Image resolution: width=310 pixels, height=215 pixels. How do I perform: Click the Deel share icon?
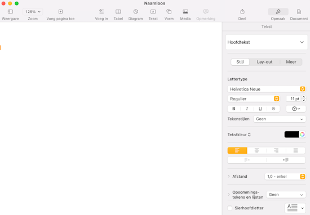click(242, 12)
